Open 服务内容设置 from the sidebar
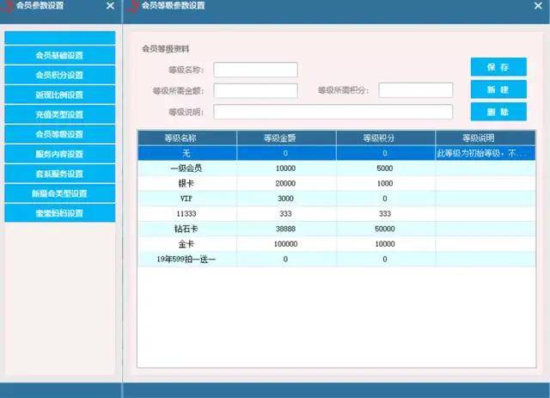Viewport: 550px width, 398px height. pos(59,154)
